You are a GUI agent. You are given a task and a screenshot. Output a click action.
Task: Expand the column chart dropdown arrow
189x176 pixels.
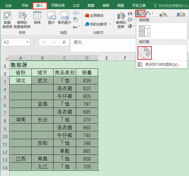click(x=134, y=13)
